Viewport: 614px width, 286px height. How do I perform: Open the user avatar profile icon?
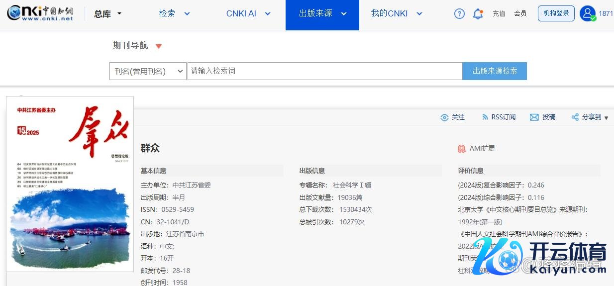[x=588, y=13]
